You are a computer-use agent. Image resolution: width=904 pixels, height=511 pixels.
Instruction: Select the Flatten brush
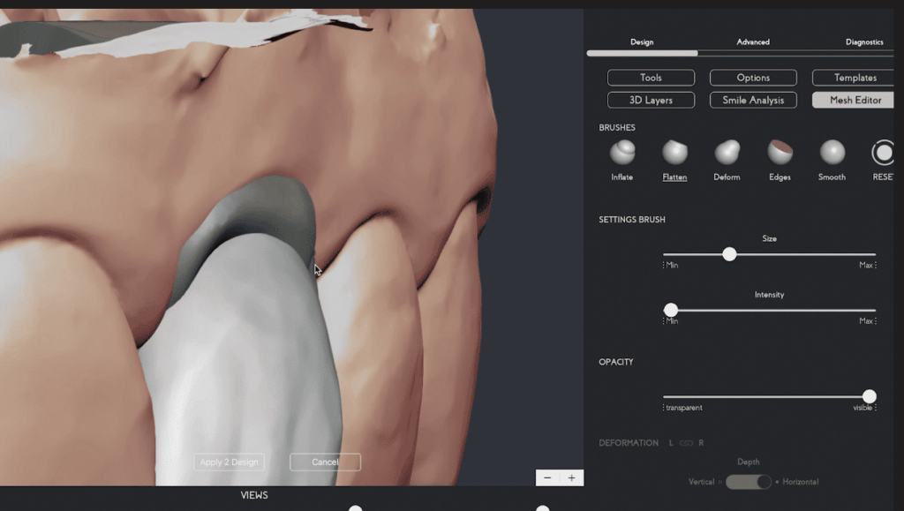click(674, 153)
